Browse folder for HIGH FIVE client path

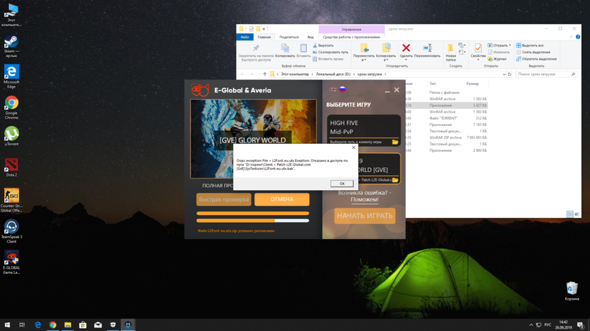click(x=395, y=142)
